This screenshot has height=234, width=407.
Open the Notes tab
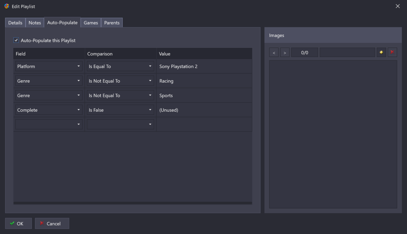35,23
